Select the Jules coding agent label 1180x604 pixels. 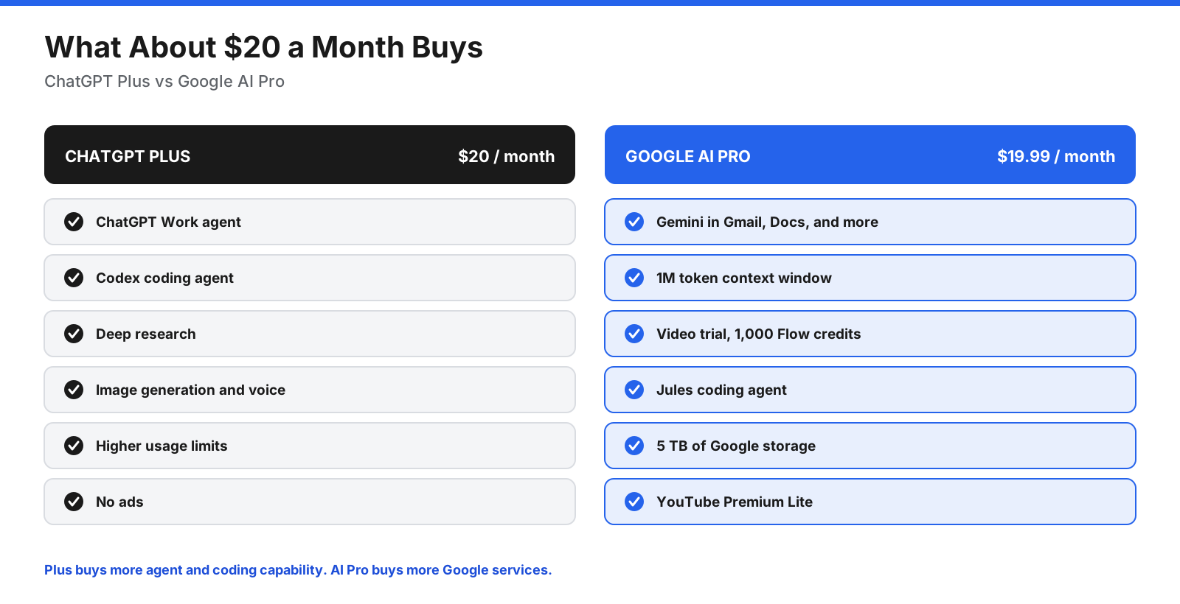tap(721, 390)
